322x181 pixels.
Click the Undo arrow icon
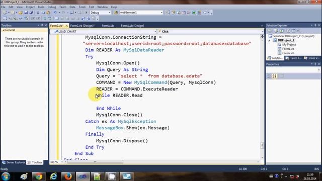55,13
